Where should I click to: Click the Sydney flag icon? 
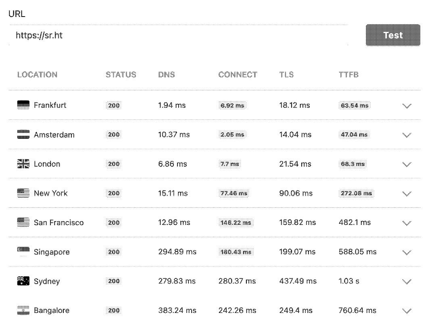point(23,281)
